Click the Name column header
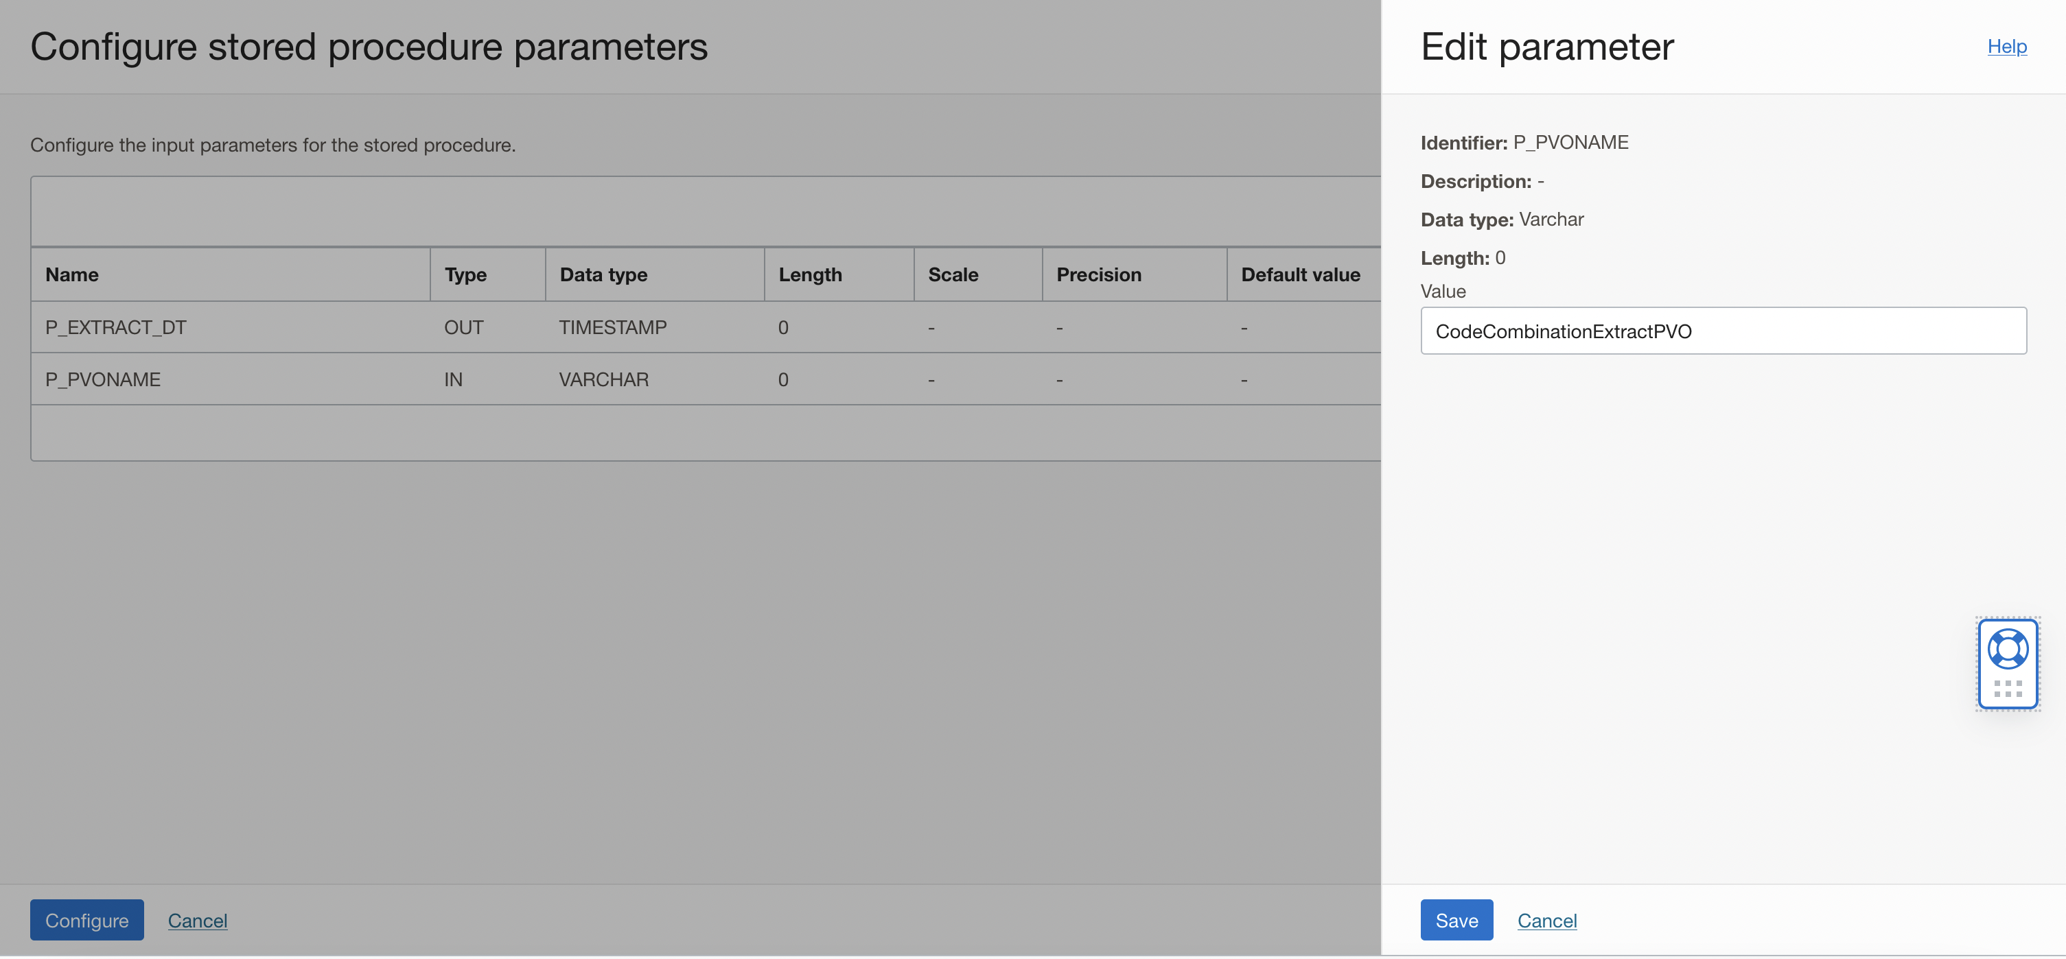 point(71,274)
